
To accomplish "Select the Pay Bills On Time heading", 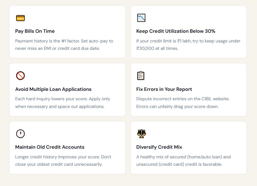I will (x=35, y=31).
